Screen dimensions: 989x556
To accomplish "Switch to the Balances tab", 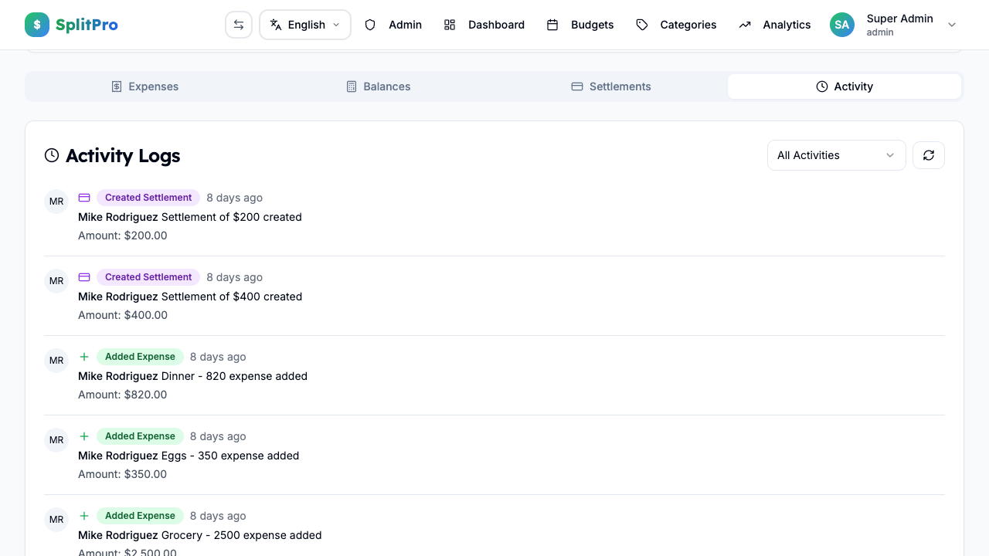I will point(378,86).
